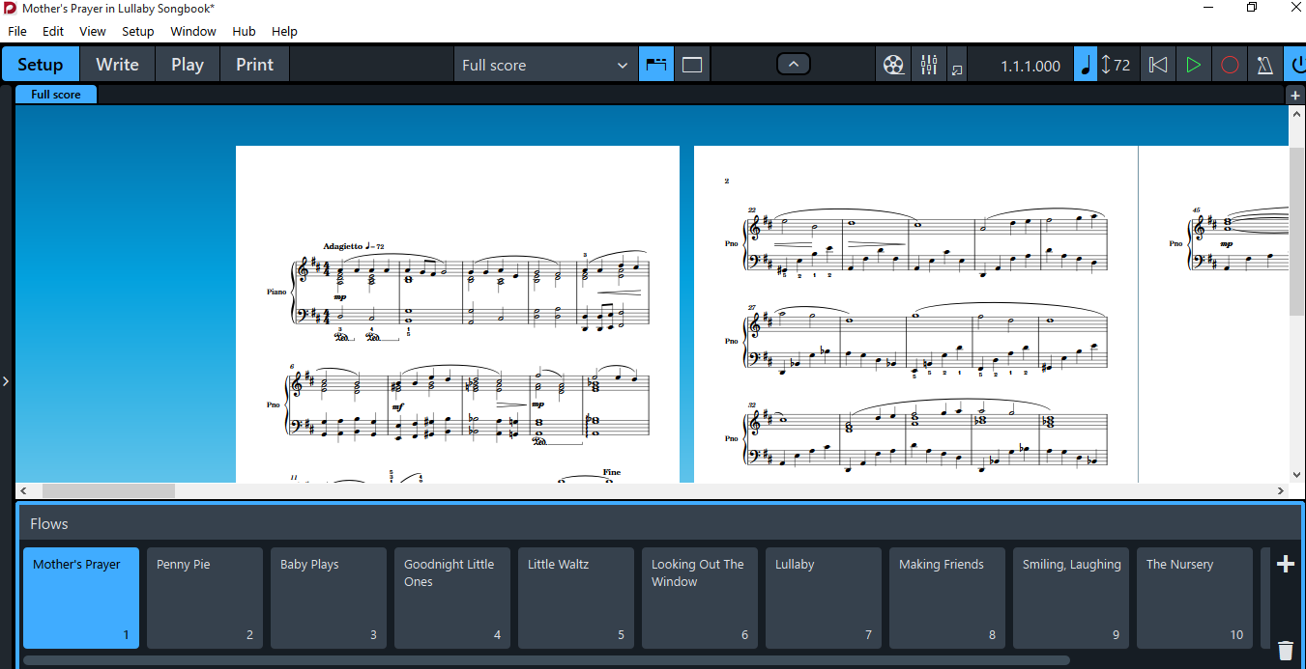1306x669 pixels.
Task: Click the small note icon beside the mixer
Action: click(957, 70)
